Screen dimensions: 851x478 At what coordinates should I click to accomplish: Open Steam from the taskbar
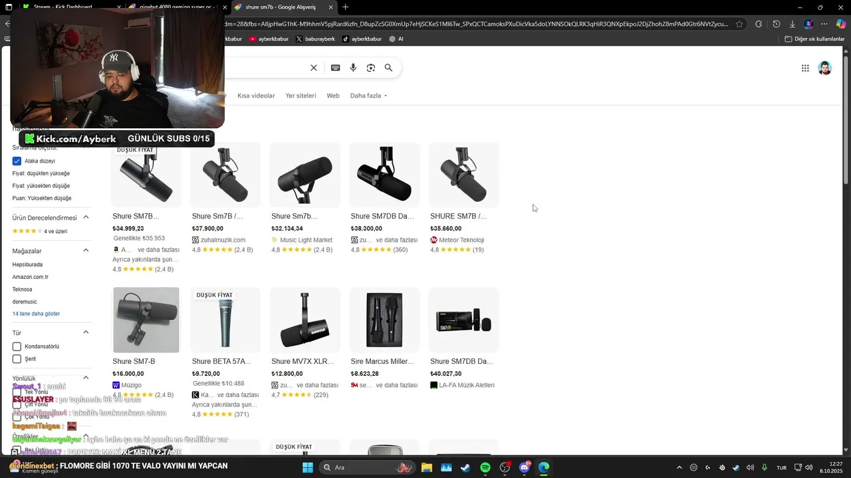coord(465,467)
